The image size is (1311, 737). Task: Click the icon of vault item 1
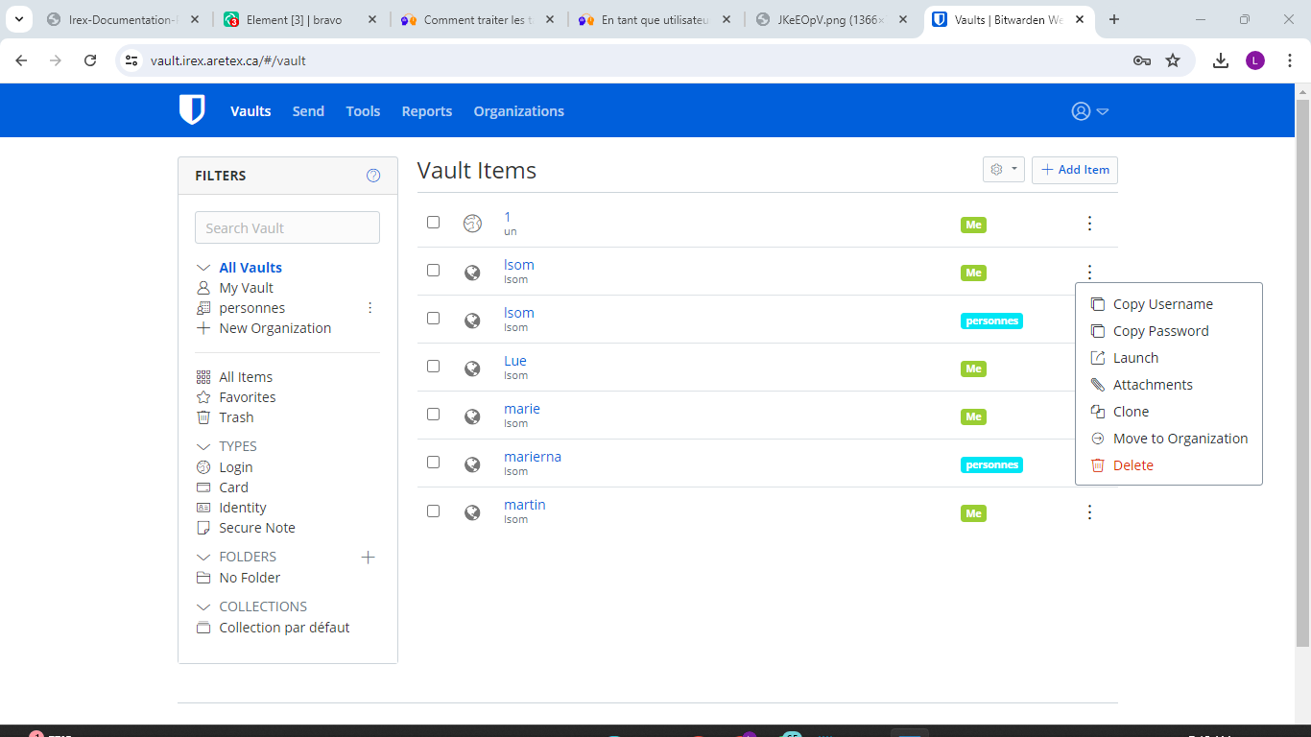472,224
